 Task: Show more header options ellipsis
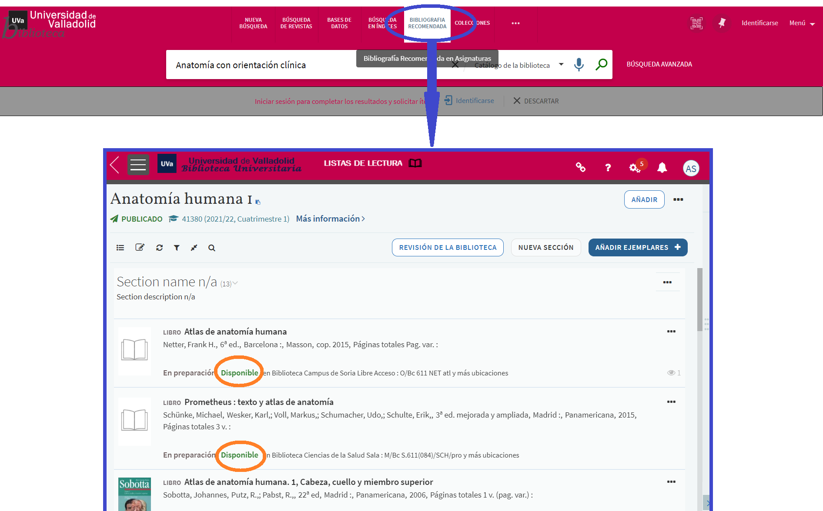[x=515, y=23]
